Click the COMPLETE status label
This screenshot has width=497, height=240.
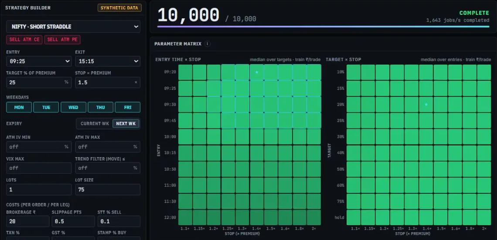474,13
